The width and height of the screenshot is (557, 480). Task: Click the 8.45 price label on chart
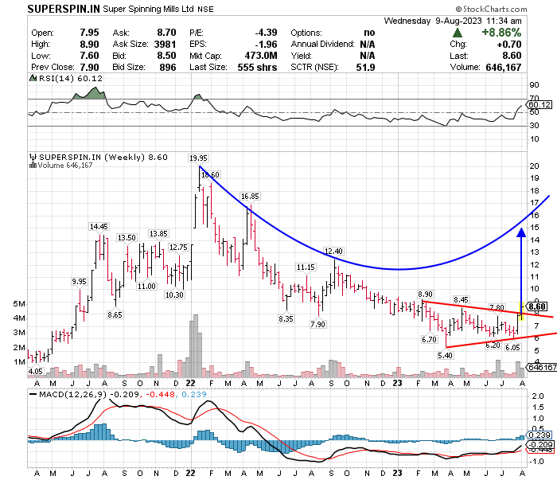(x=461, y=300)
